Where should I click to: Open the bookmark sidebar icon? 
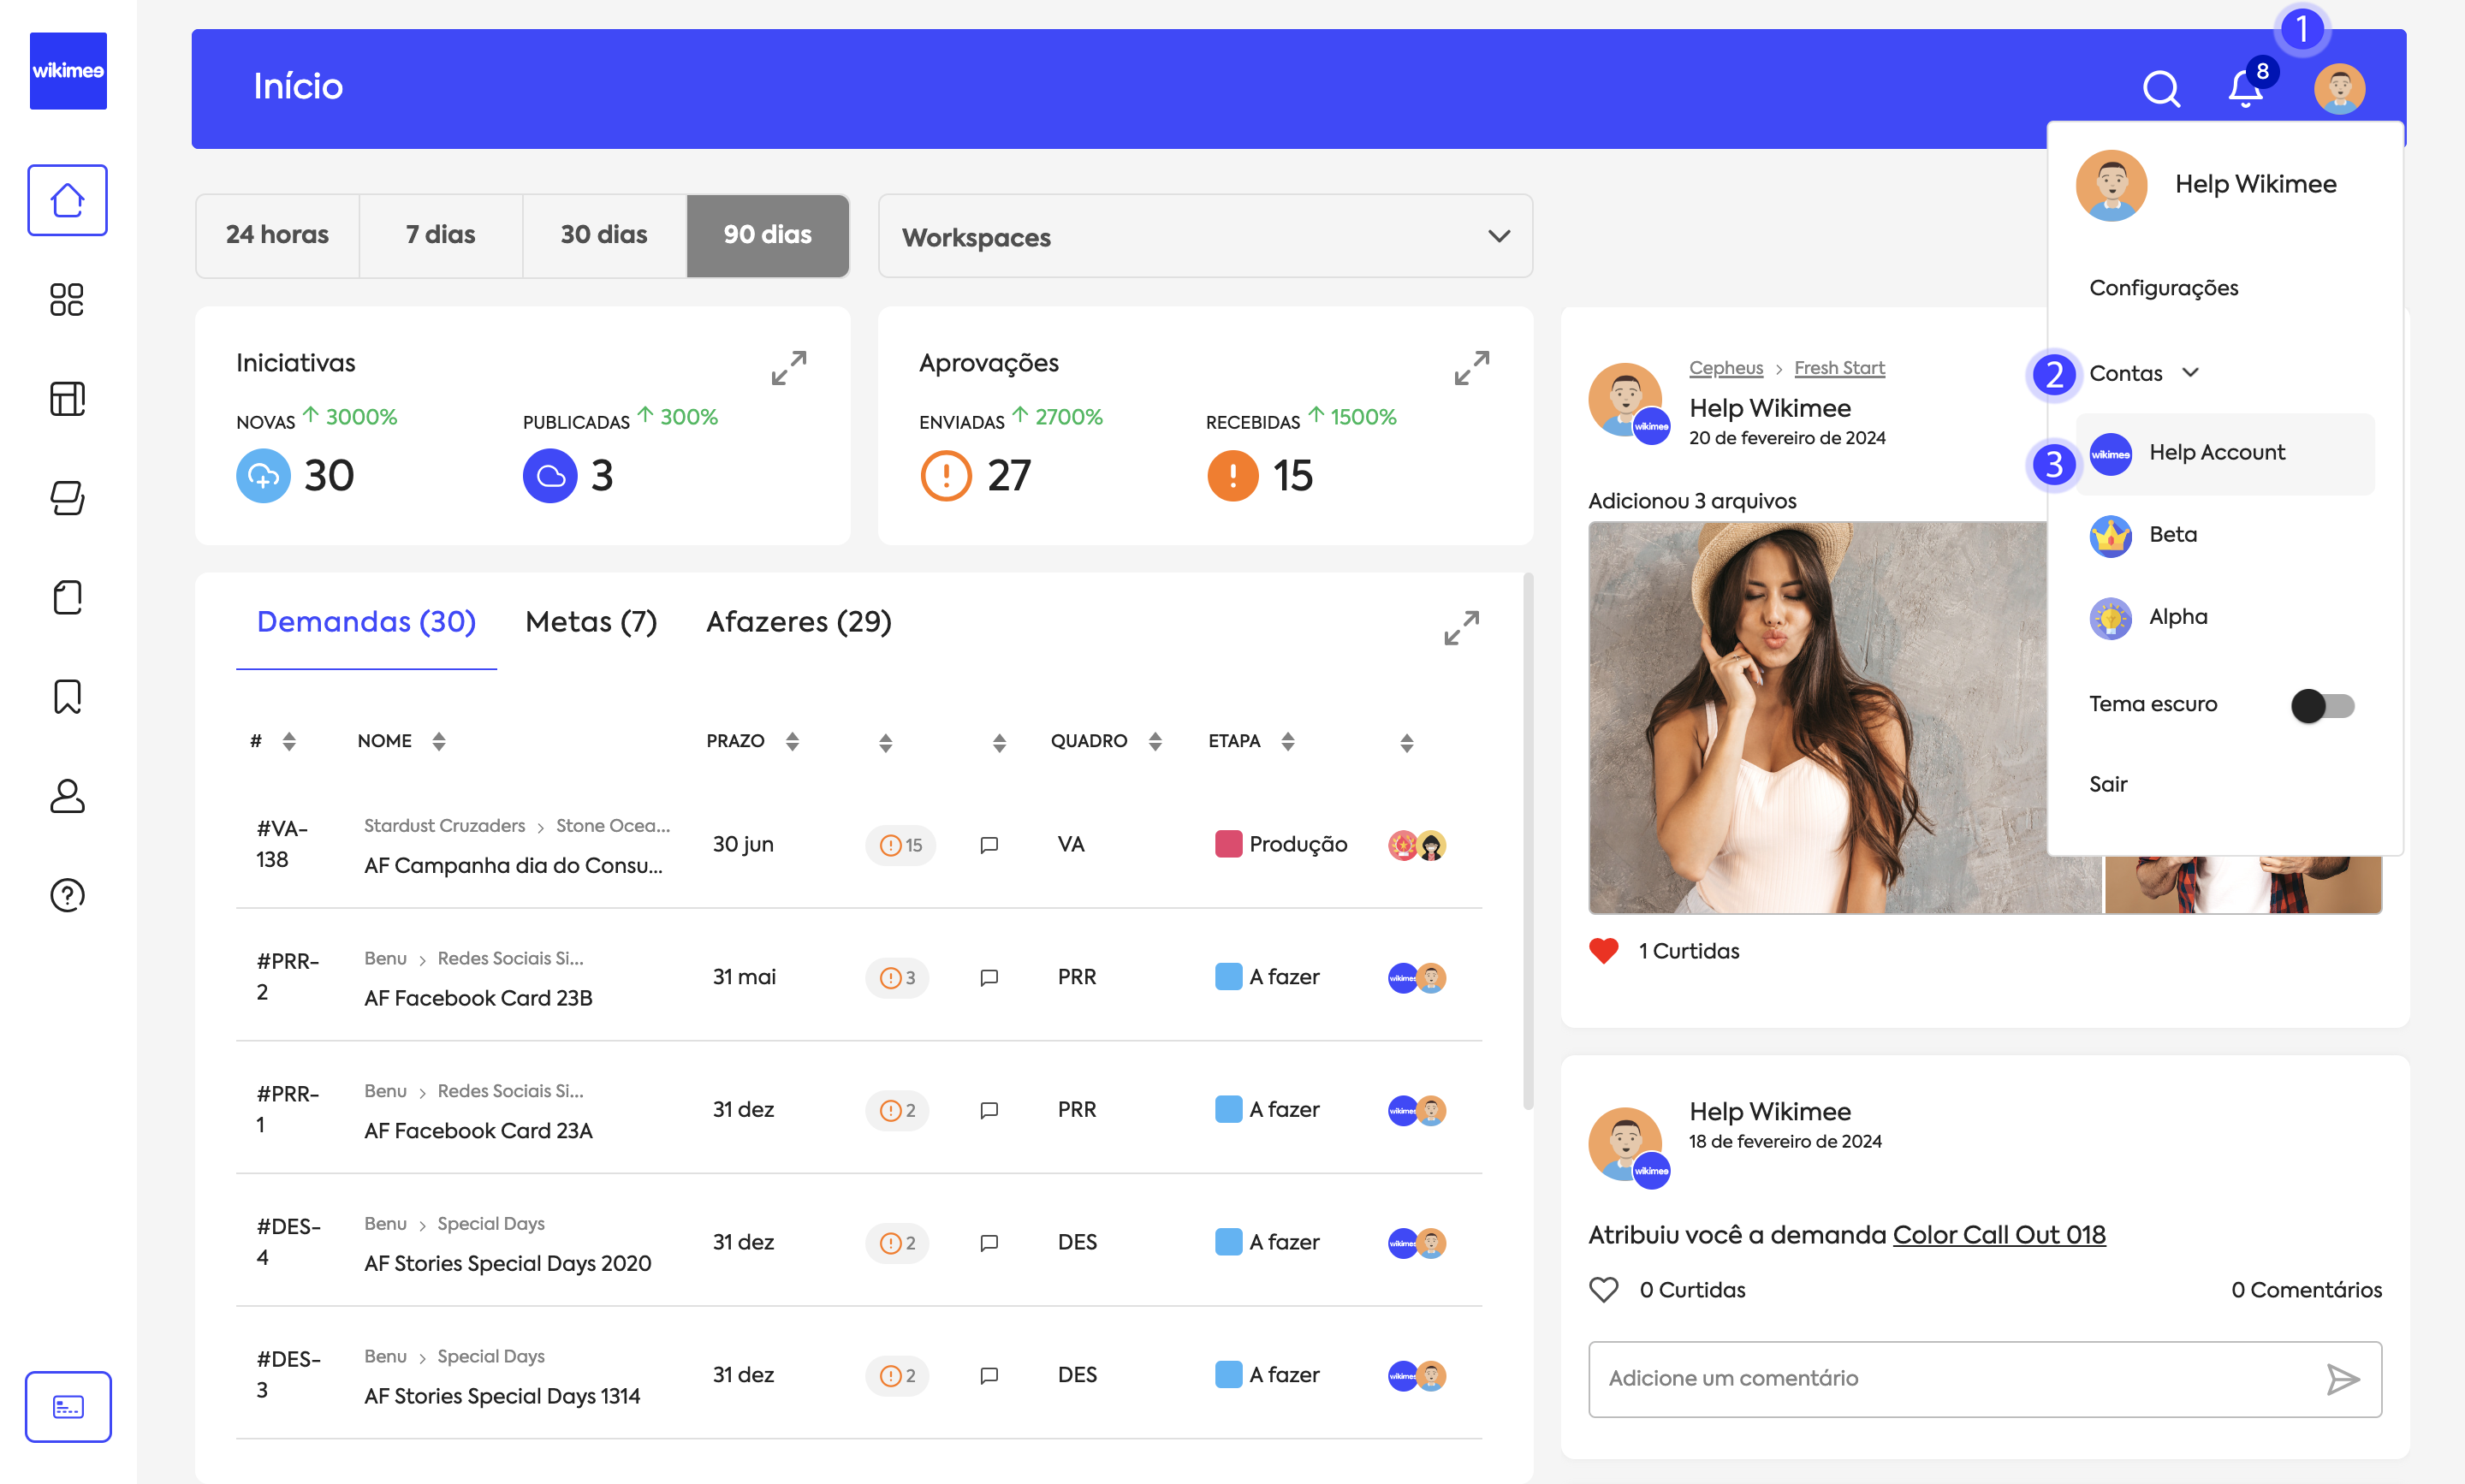(x=67, y=696)
